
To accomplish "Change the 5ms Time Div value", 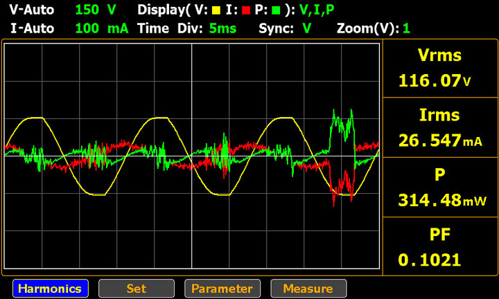I will [222, 28].
